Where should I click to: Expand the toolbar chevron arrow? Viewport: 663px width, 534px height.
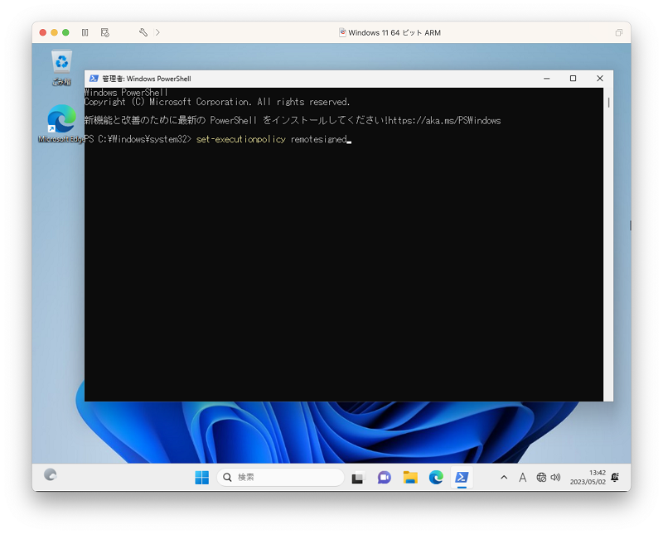(157, 32)
